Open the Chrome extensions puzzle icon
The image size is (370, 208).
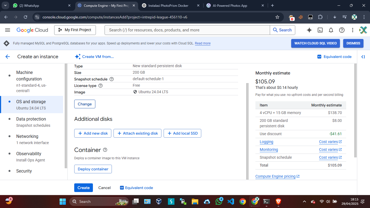[320, 17]
